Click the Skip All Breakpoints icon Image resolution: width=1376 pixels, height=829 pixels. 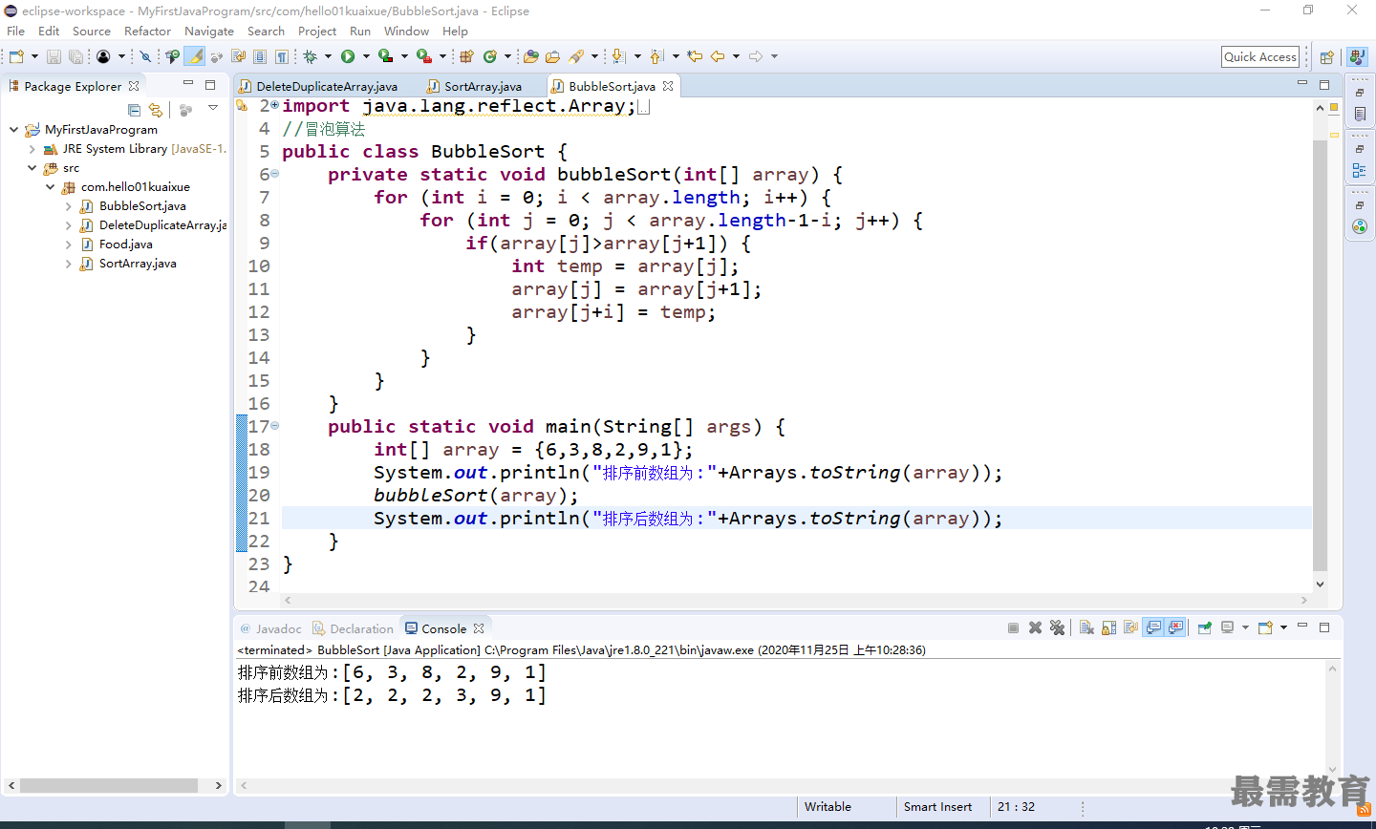coord(145,56)
